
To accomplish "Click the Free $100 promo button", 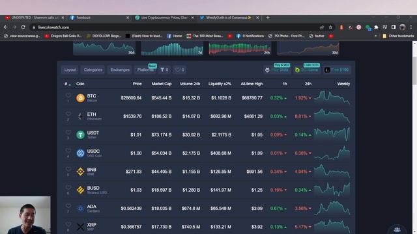I will pos(336,70).
